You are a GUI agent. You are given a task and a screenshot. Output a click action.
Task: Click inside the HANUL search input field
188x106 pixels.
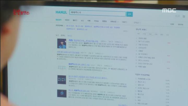point(97,13)
